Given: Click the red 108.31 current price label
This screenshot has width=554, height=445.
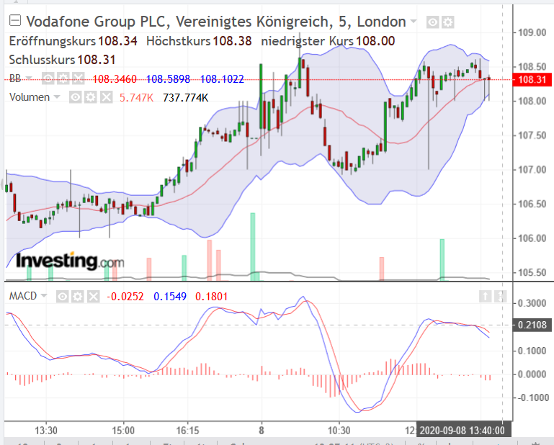Looking at the screenshot, I should point(532,79).
